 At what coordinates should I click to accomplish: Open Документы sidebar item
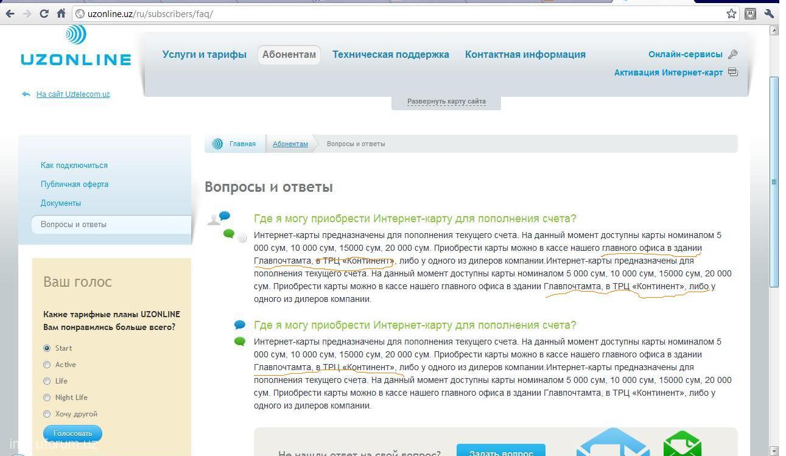(x=61, y=203)
